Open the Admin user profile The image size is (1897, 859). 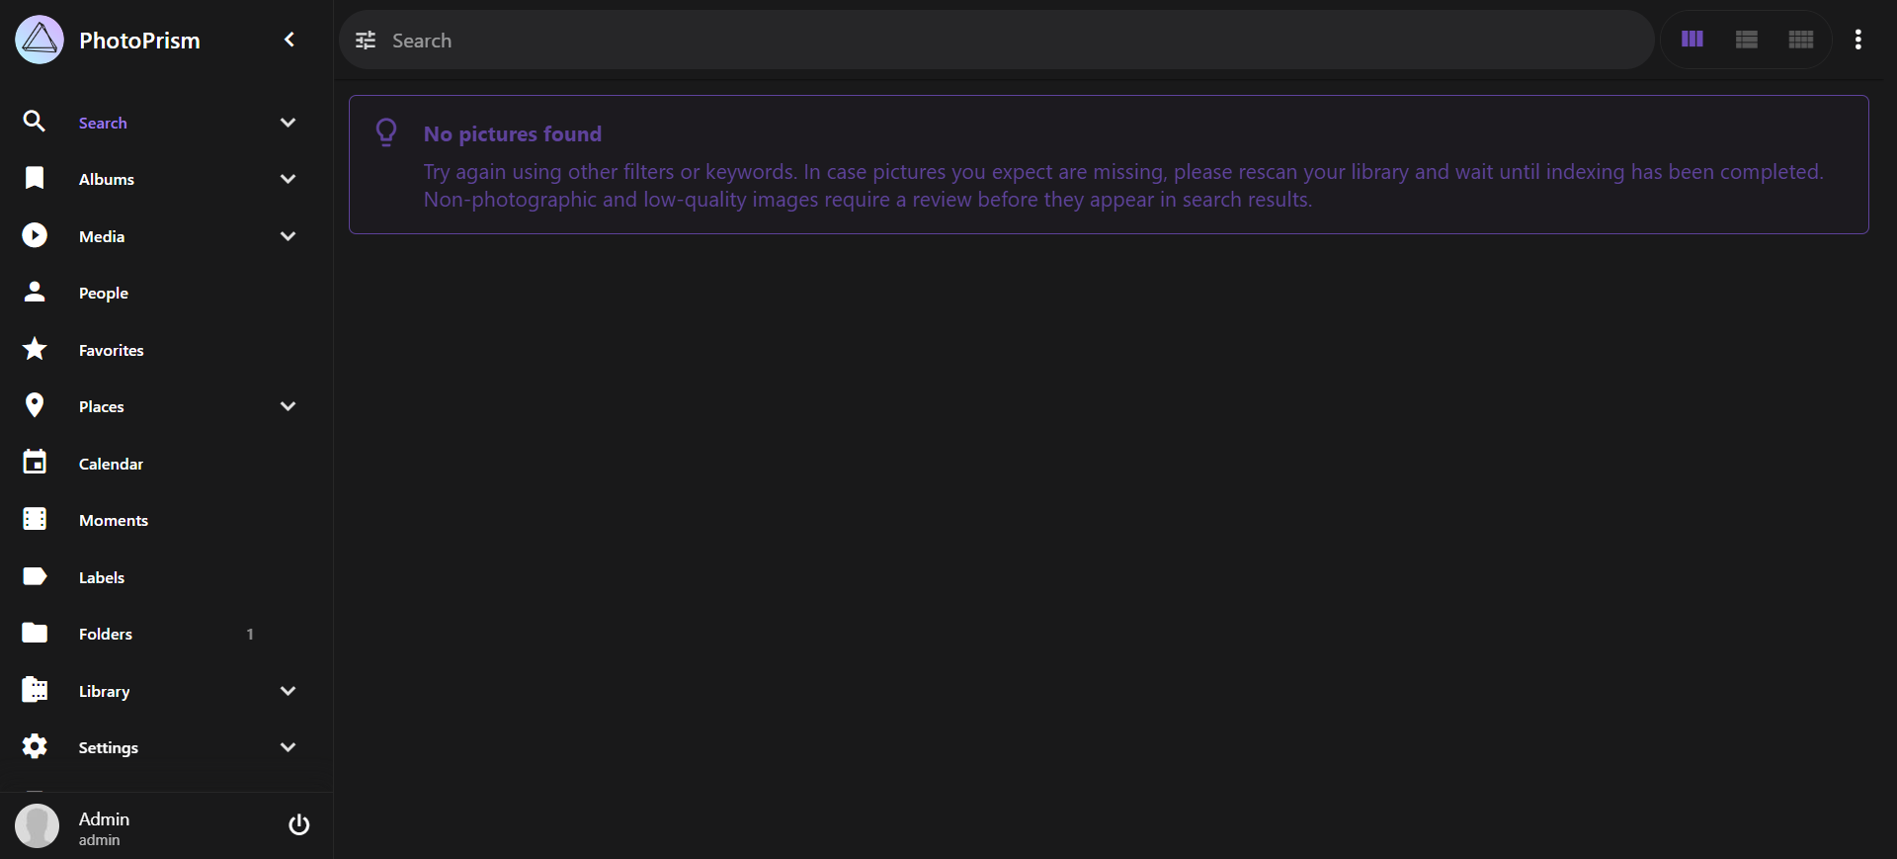pos(104,827)
